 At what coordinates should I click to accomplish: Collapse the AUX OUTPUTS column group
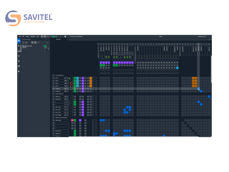coord(111,44)
